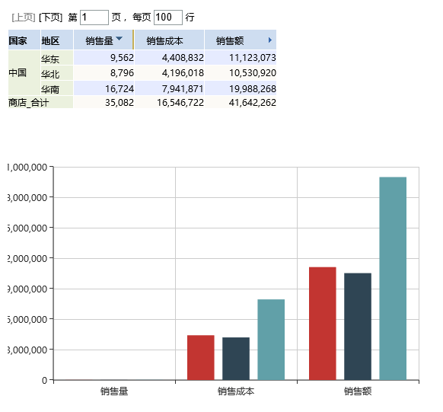Select the 华南 region row header

click(57, 88)
